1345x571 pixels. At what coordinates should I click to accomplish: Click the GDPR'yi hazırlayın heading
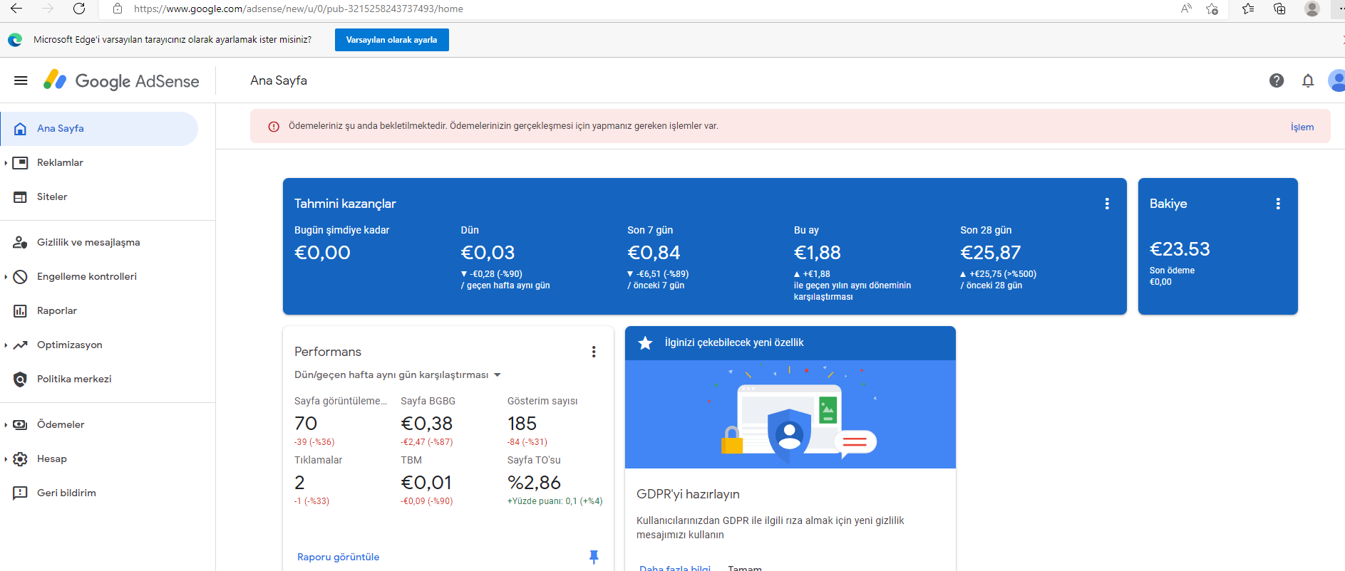pos(688,494)
